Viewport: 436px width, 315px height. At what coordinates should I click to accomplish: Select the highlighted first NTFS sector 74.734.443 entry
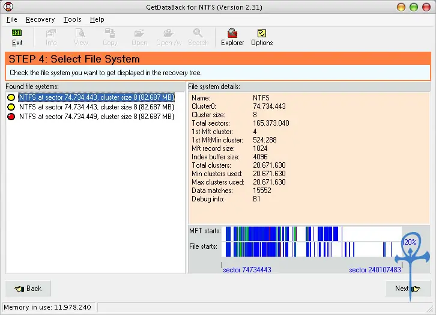[x=97, y=97]
